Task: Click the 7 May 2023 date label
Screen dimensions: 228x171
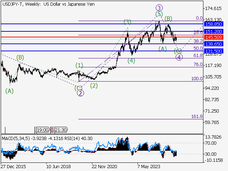Action: tap(149, 166)
